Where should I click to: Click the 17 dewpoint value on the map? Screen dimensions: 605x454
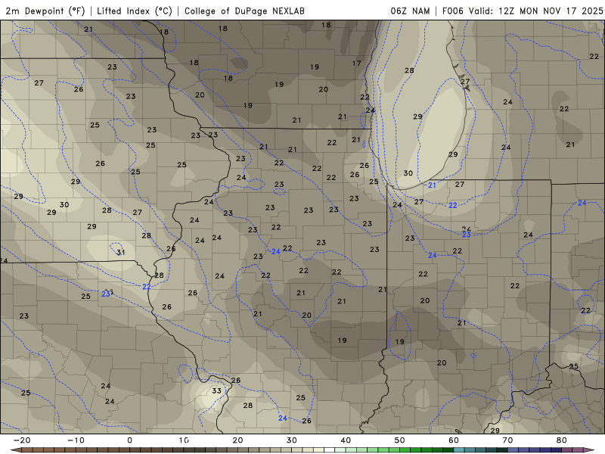click(356, 63)
